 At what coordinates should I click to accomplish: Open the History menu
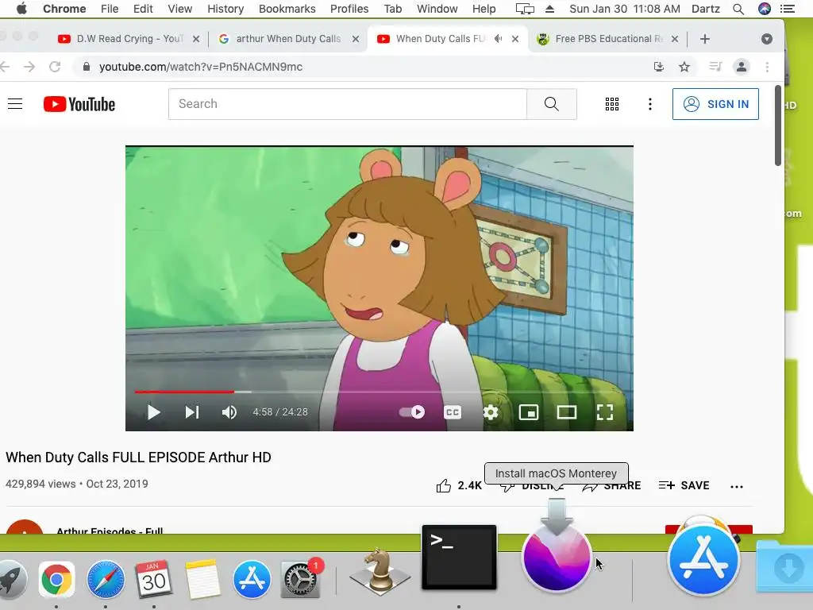(x=225, y=9)
